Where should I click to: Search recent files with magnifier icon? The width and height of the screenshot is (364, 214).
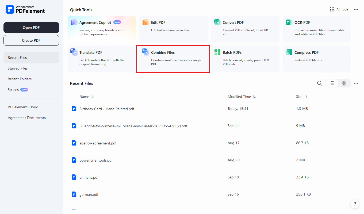coord(320,83)
